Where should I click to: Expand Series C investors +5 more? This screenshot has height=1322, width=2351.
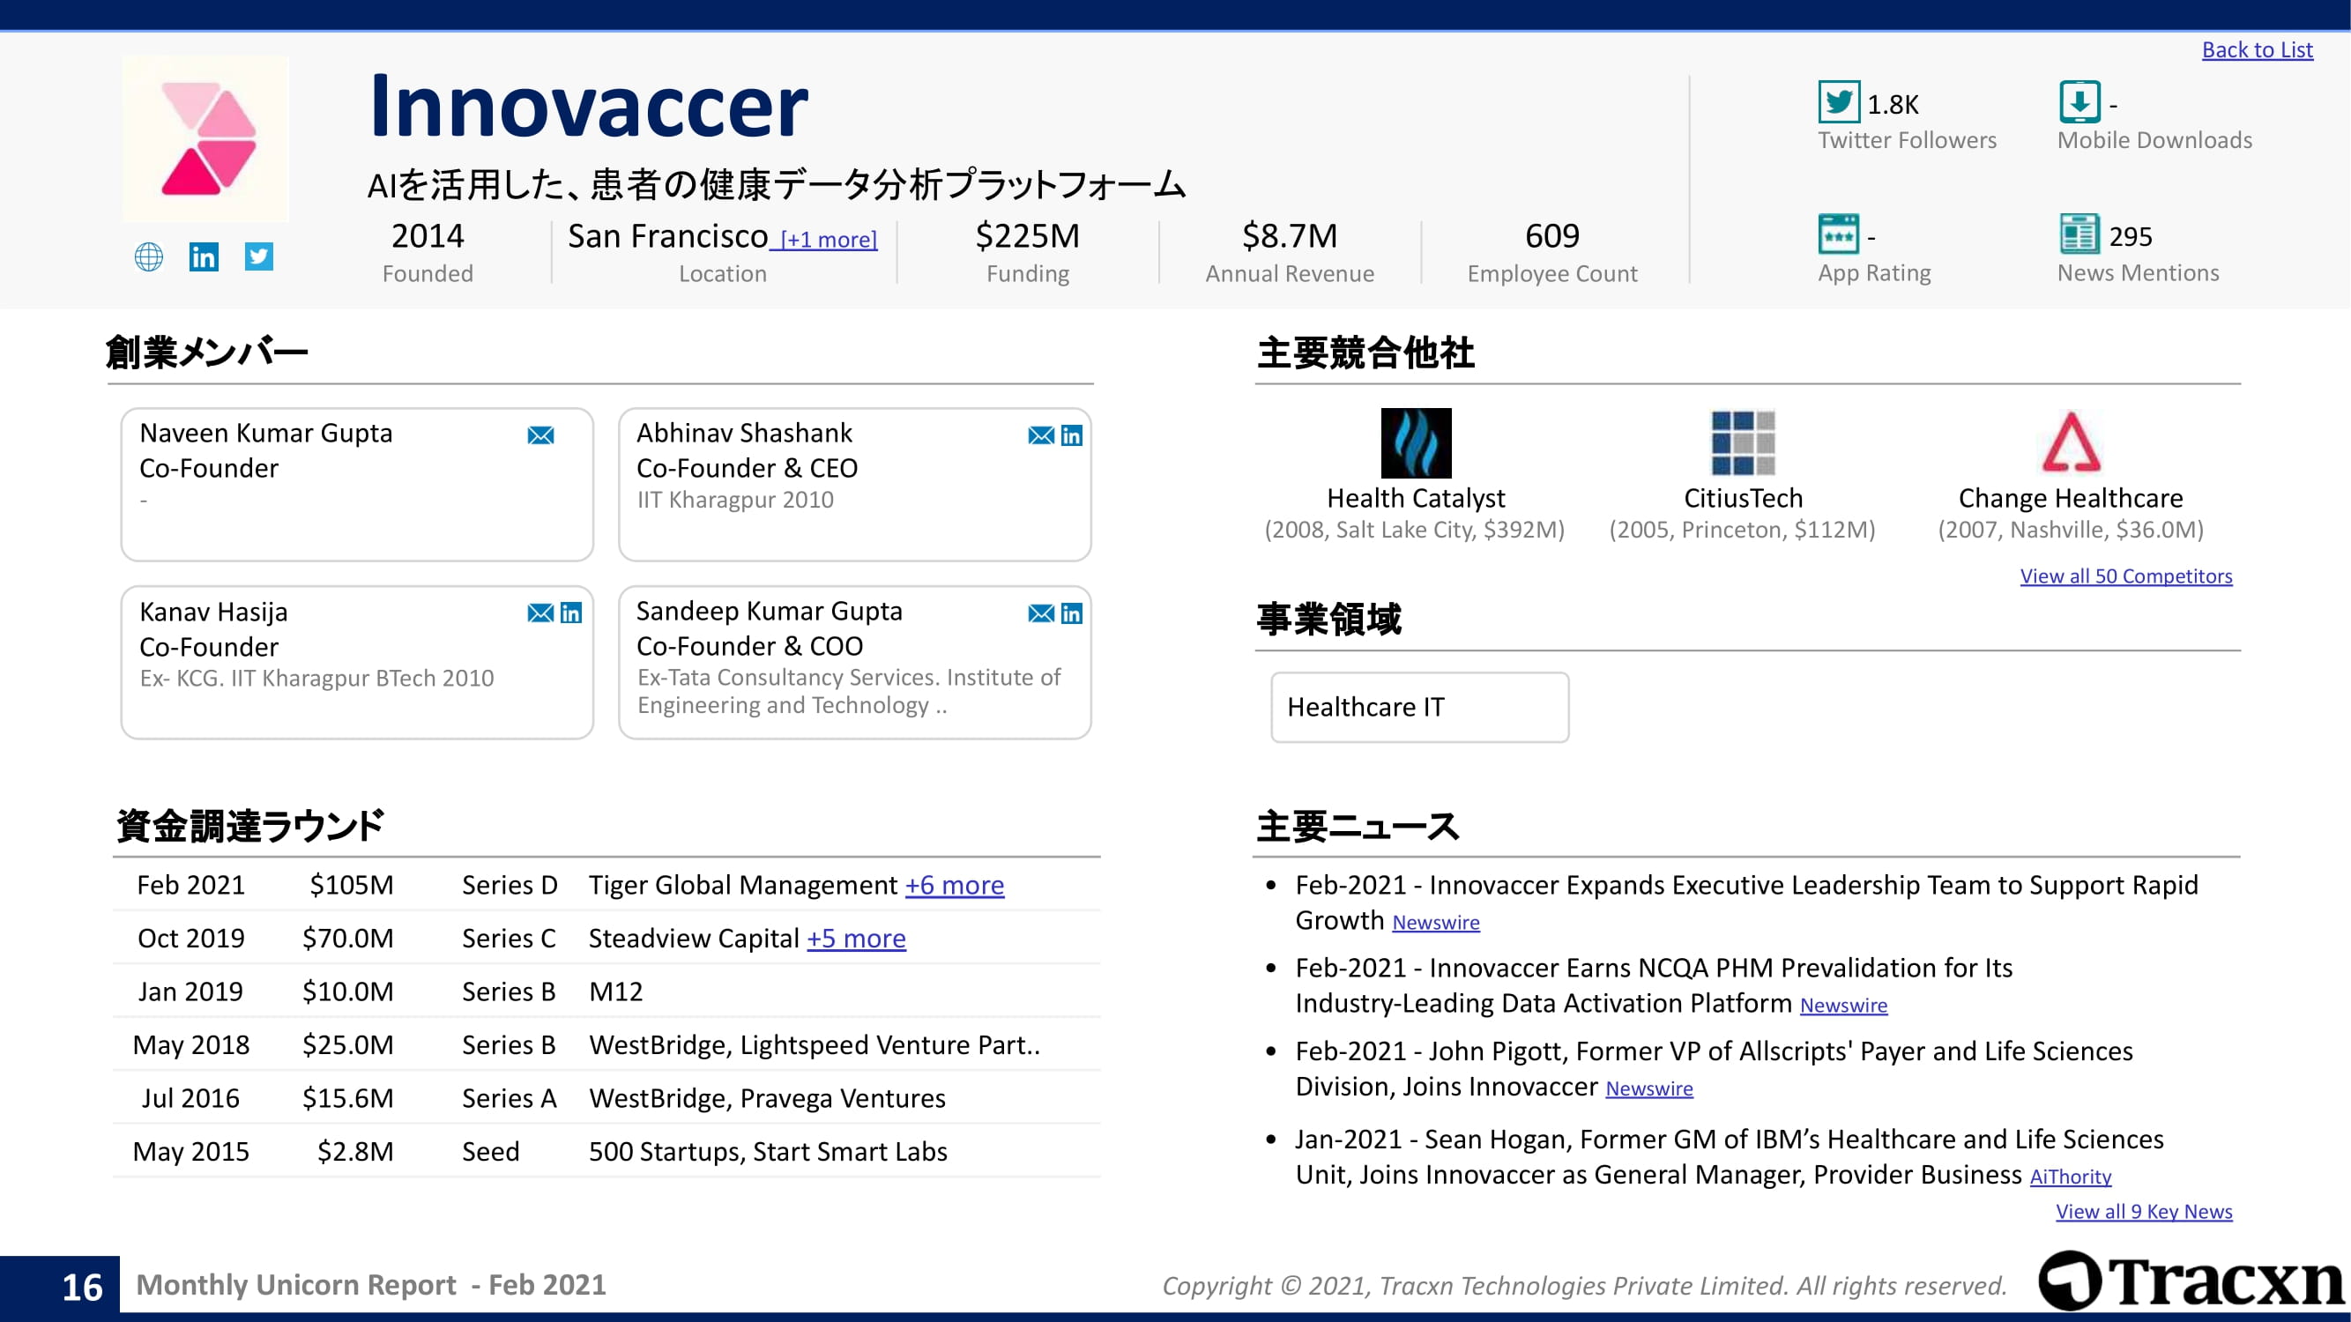coord(855,939)
